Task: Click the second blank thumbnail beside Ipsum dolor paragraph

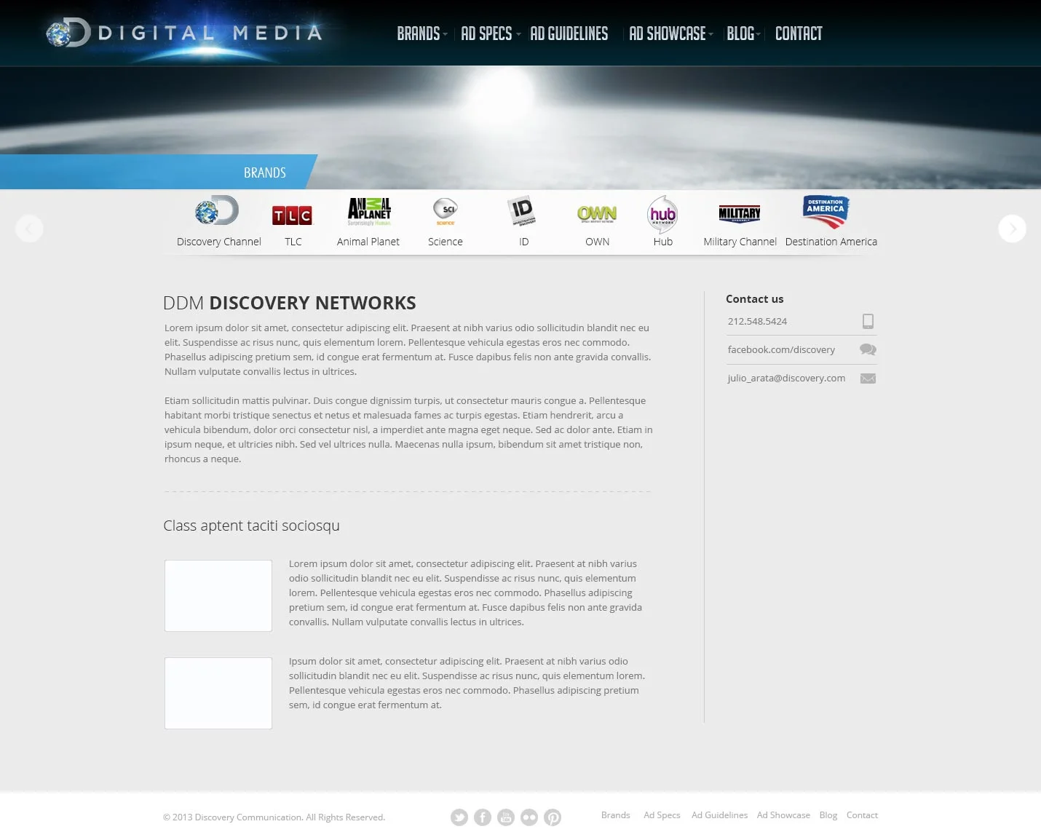Action: [x=218, y=693]
